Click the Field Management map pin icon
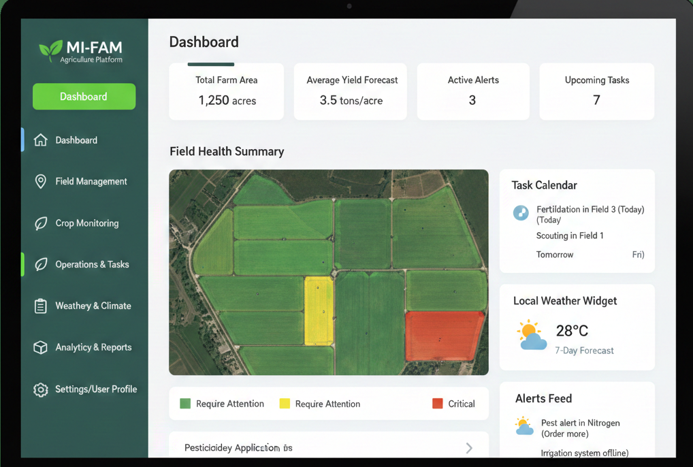 [x=41, y=182]
